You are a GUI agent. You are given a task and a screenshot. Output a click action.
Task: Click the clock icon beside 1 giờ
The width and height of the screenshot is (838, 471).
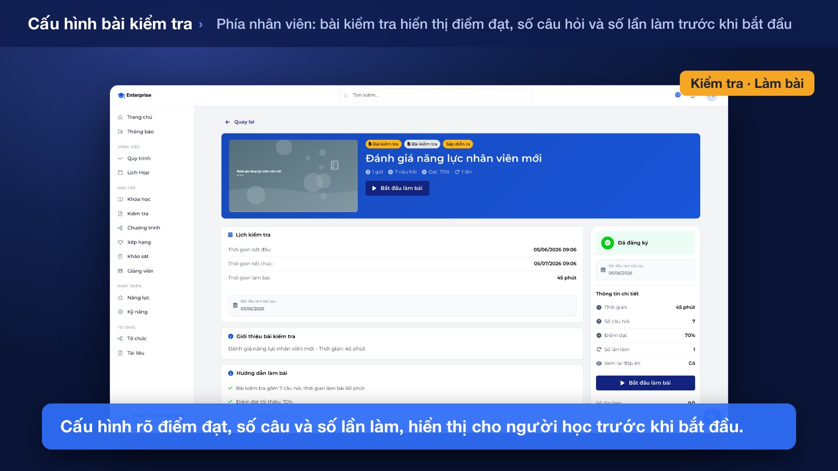click(x=368, y=172)
